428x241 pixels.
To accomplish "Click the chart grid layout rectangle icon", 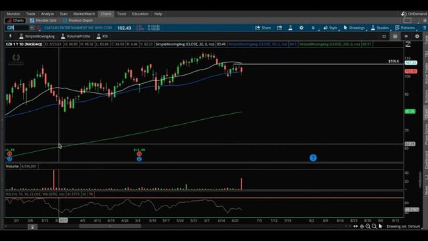I will coord(407,21).
